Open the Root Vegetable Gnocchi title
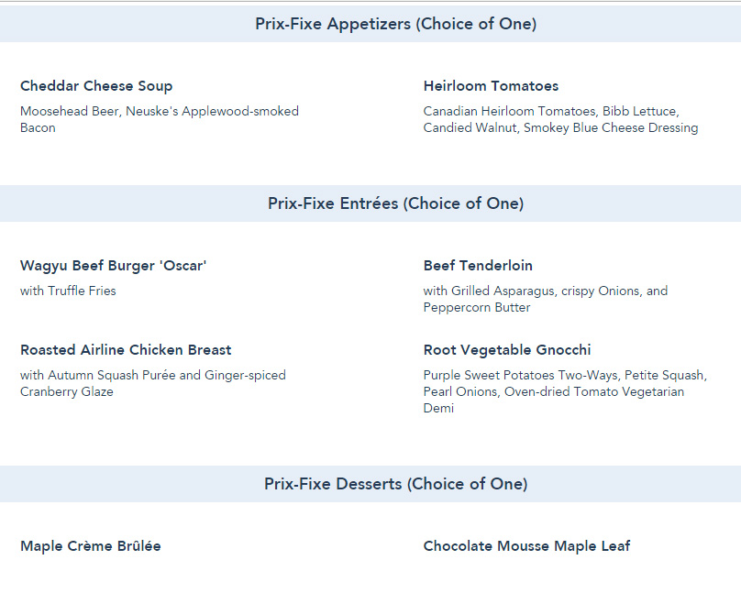Image resolution: width=741 pixels, height=604 pixels. 507,350
